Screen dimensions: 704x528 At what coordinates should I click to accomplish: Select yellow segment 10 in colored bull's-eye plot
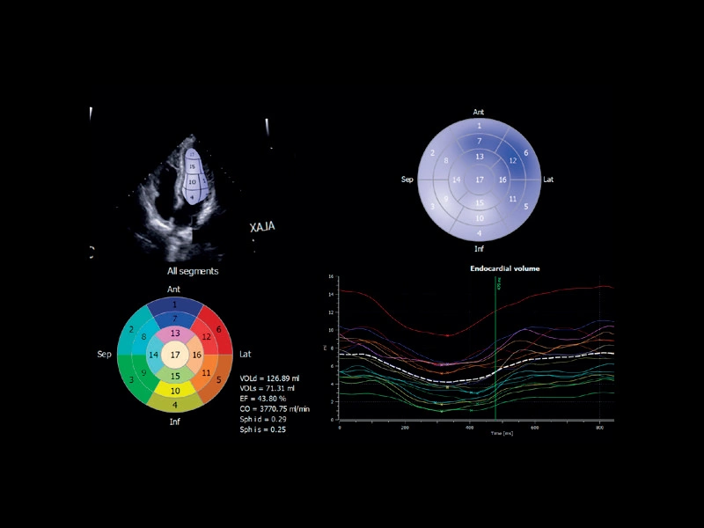pyautogui.click(x=175, y=390)
